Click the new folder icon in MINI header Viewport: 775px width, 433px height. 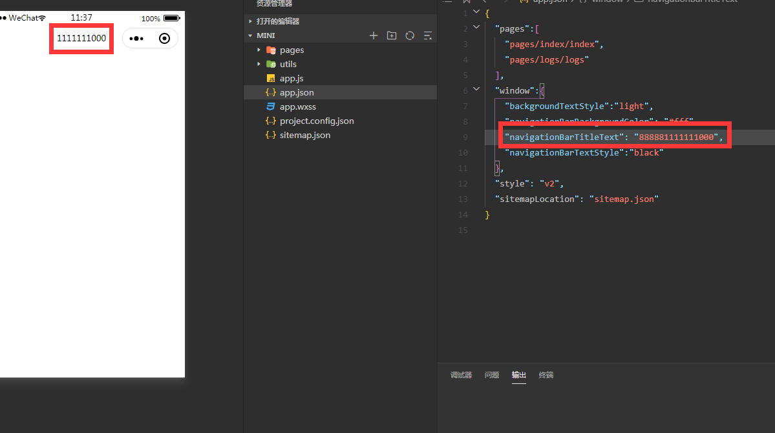392,35
